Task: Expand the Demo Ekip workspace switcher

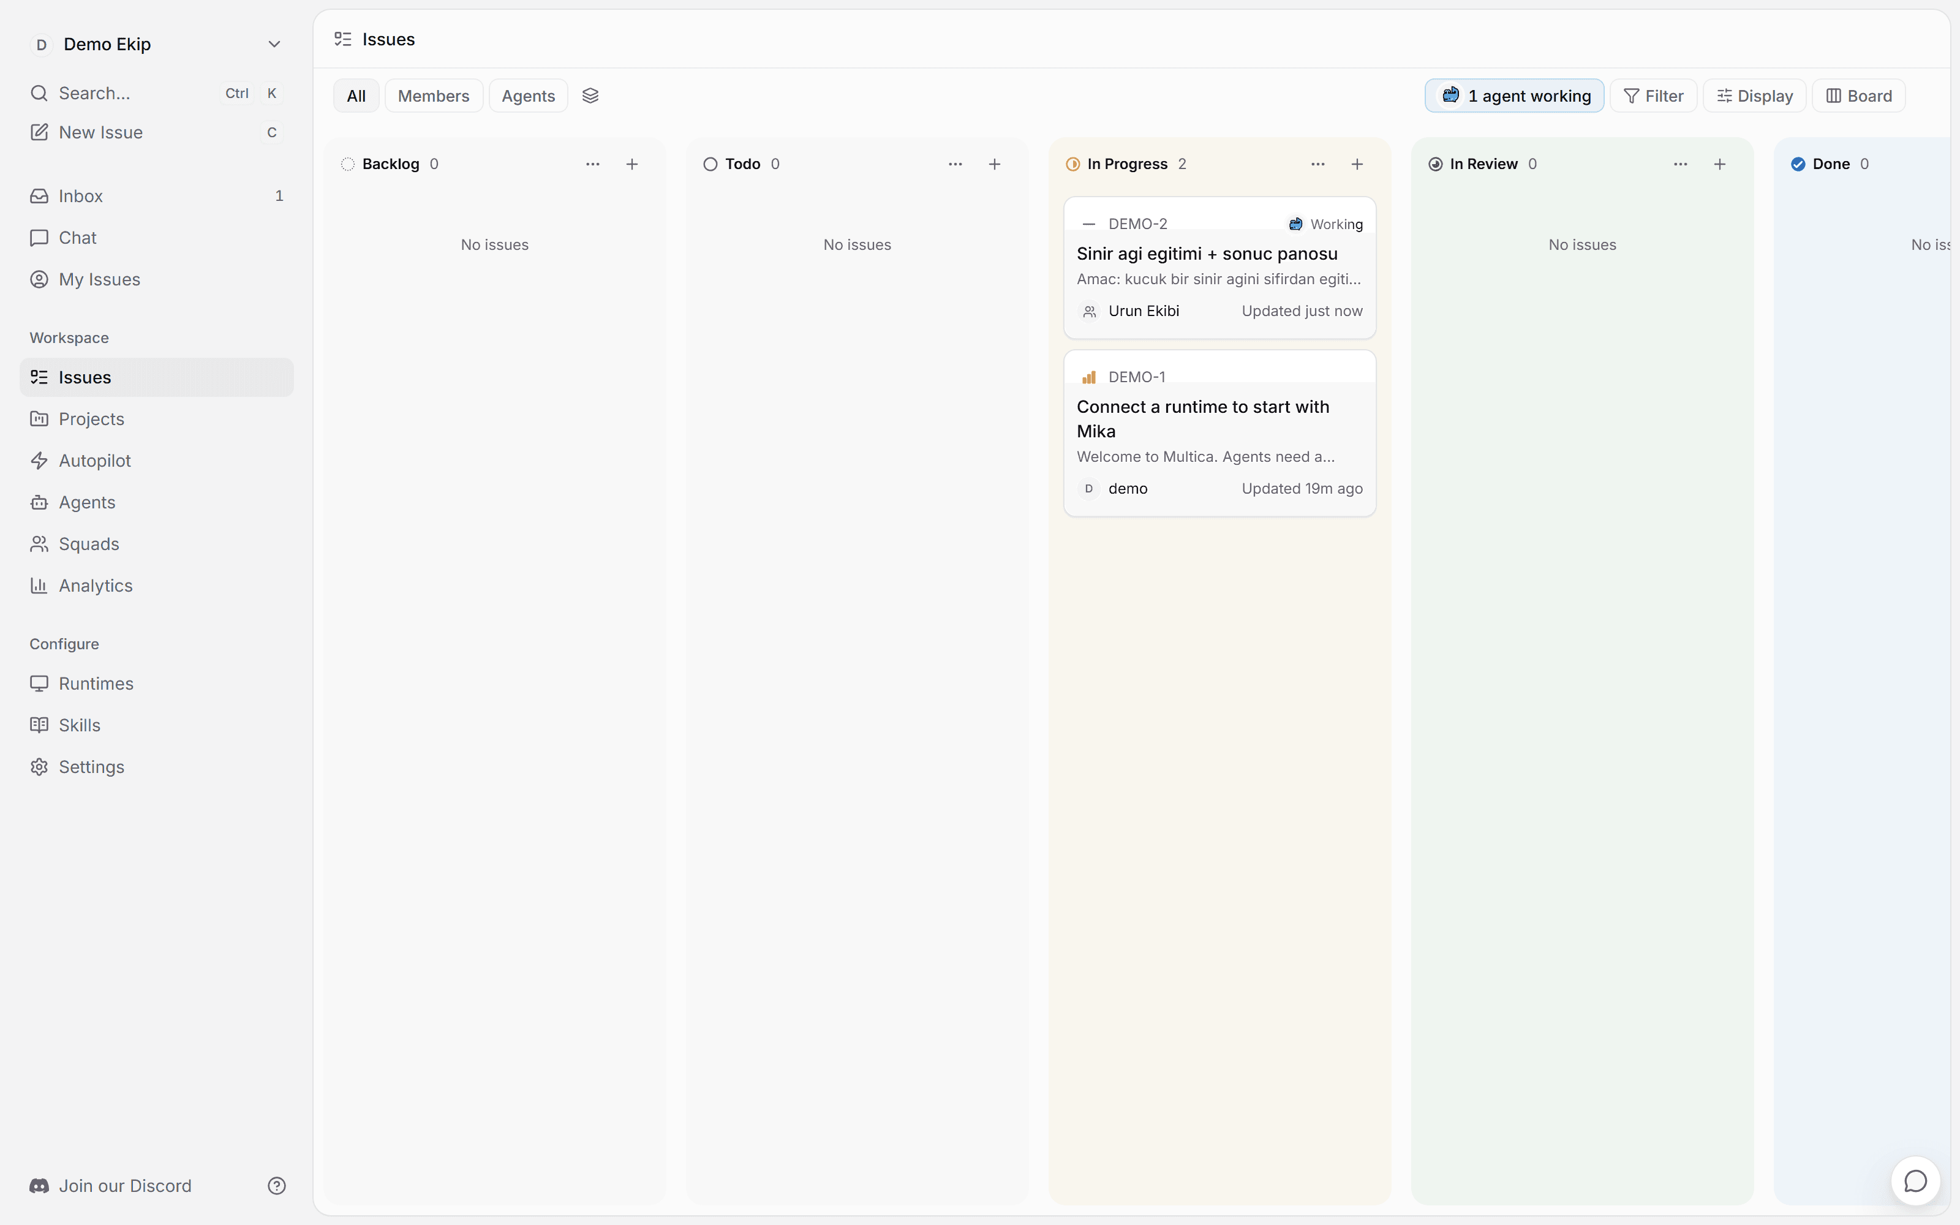Action: pyautogui.click(x=156, y=45)
